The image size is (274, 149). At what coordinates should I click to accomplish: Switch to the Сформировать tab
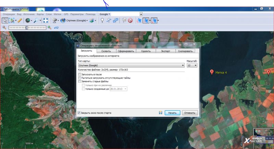(126, 51)
